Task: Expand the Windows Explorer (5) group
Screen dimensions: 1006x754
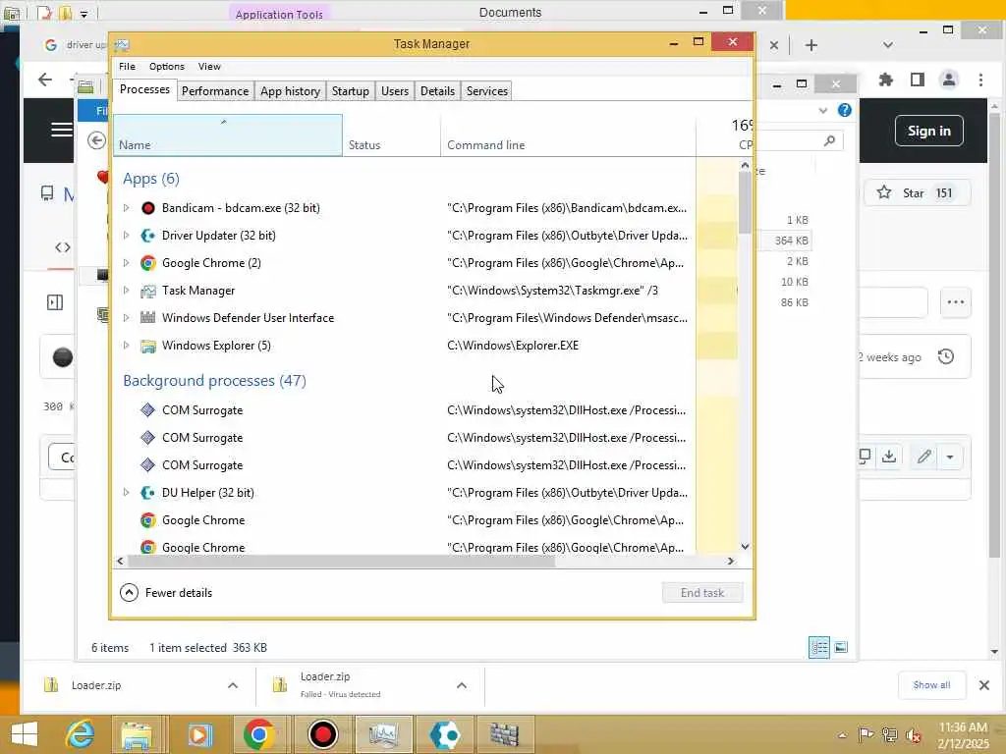Action: pyautogui.click(x=127, y=346)
